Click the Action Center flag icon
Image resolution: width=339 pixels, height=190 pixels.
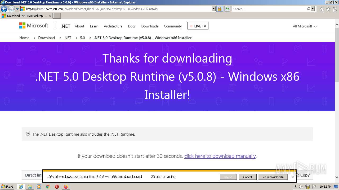[x=314, y=187]
